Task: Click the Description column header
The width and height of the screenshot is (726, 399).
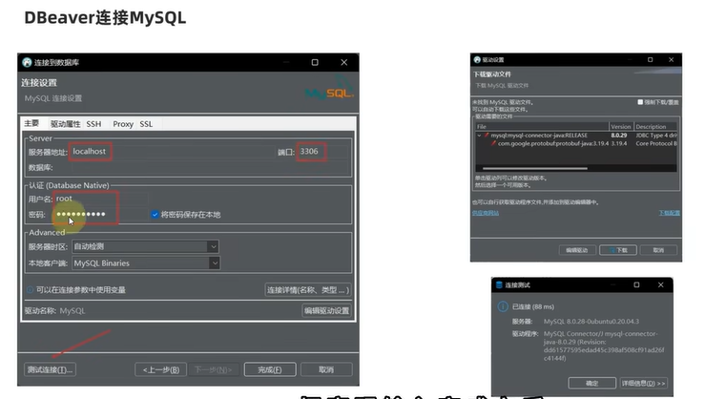Action: [655, 127]
